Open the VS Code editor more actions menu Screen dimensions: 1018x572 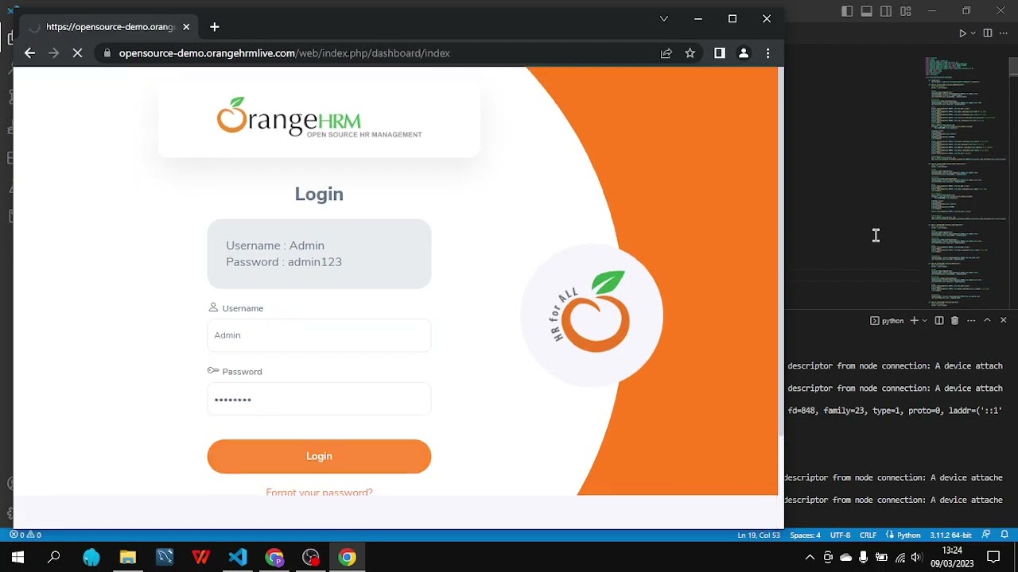tap(1004, 33)
